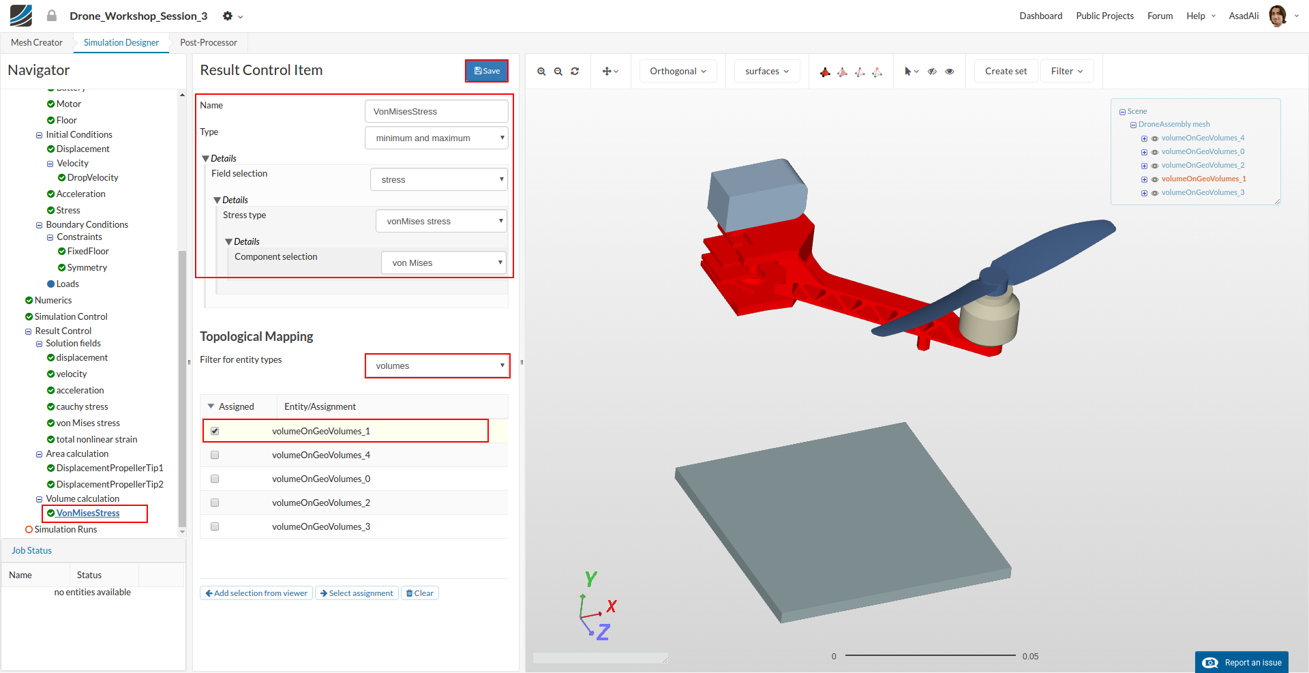
Task: Expand volumeOnGeoVolumes_0 in the scene tree
Action: [x=1144, y=152]
